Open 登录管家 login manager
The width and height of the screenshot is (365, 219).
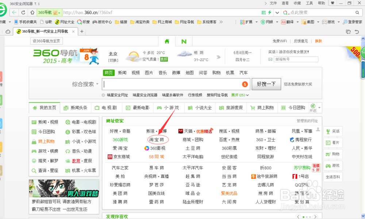pos(353,22)
